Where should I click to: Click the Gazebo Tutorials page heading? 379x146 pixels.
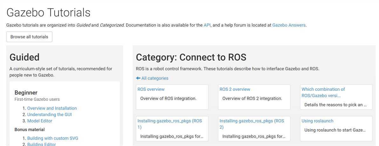click(48, 12)
